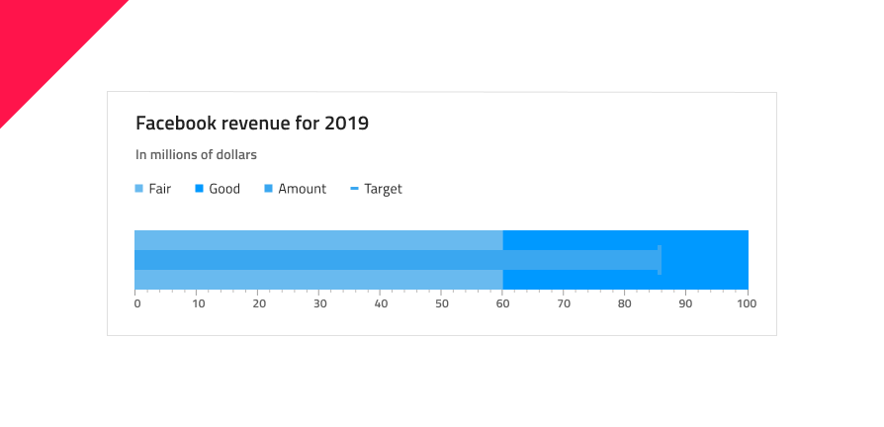Click the 30 axis tick label

(319, 304)
